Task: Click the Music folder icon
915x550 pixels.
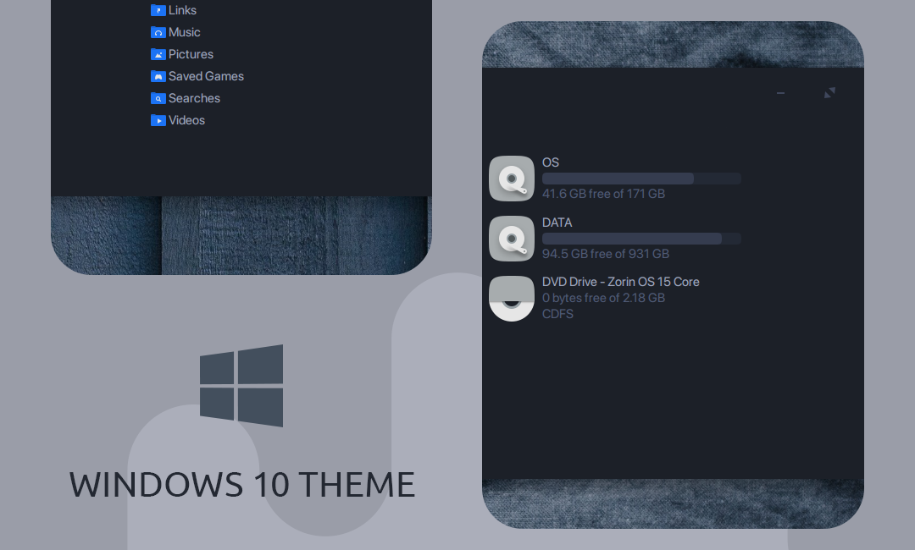Action: click(158, 32)
